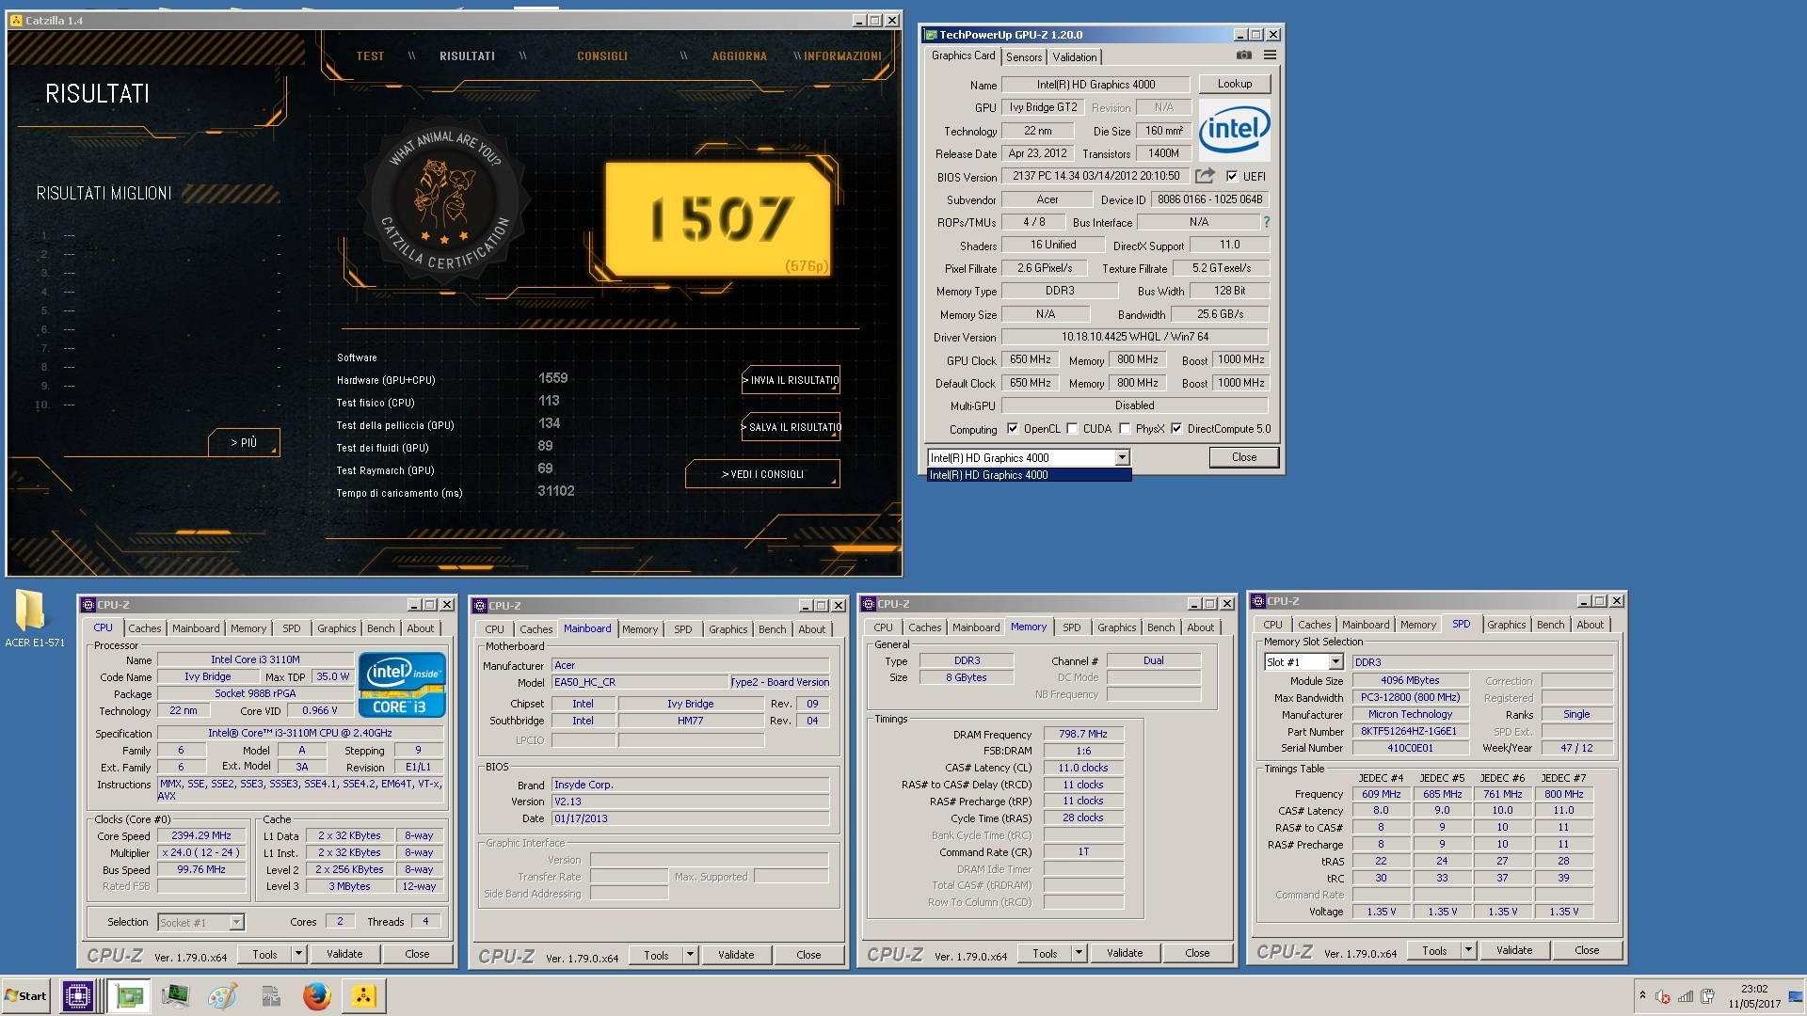Expand Tools arrow in CPU-Z SPD window
The width and height of the screenshot is (1807, 1016).
pyautogui.click(x=1468, y=950)
